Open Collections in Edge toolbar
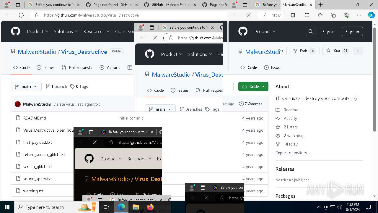The image size is (378, 213). [x=333, y=15]
